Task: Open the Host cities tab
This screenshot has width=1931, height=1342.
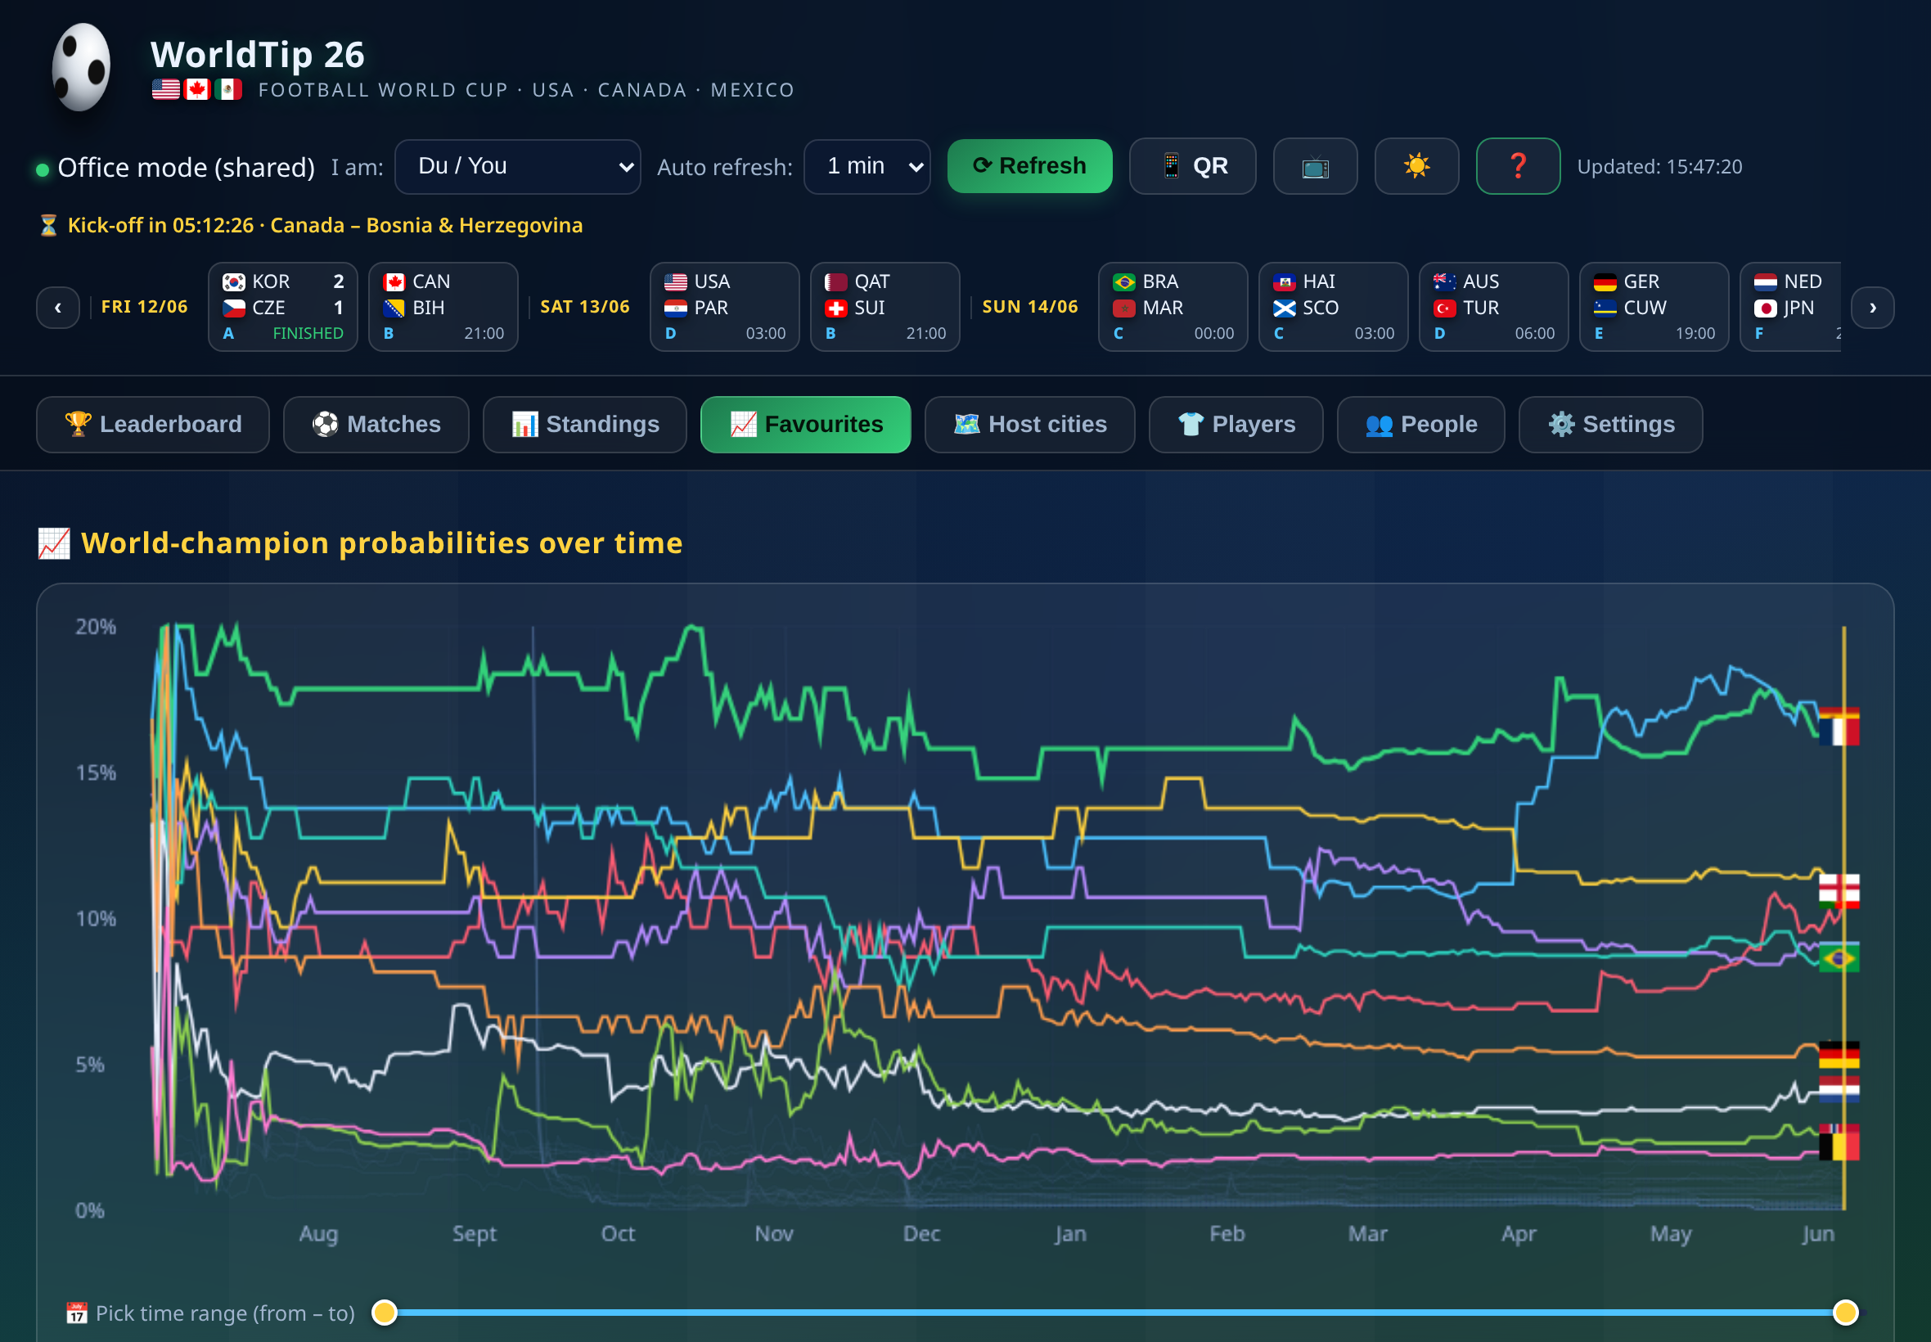Action: (1030, 425)
